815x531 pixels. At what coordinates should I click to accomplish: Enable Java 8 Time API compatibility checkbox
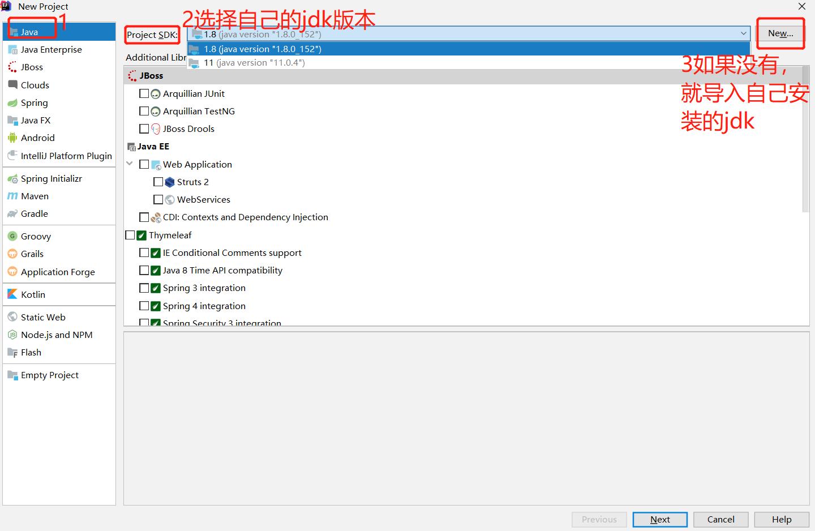144,270
